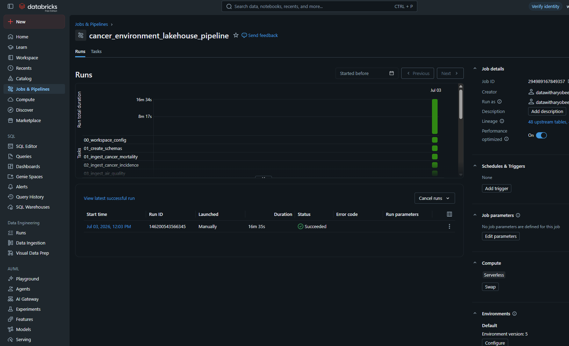Open the Cancel runs dropdown
Viewport: 569px width, 346px height.
[x=434, y=198]
